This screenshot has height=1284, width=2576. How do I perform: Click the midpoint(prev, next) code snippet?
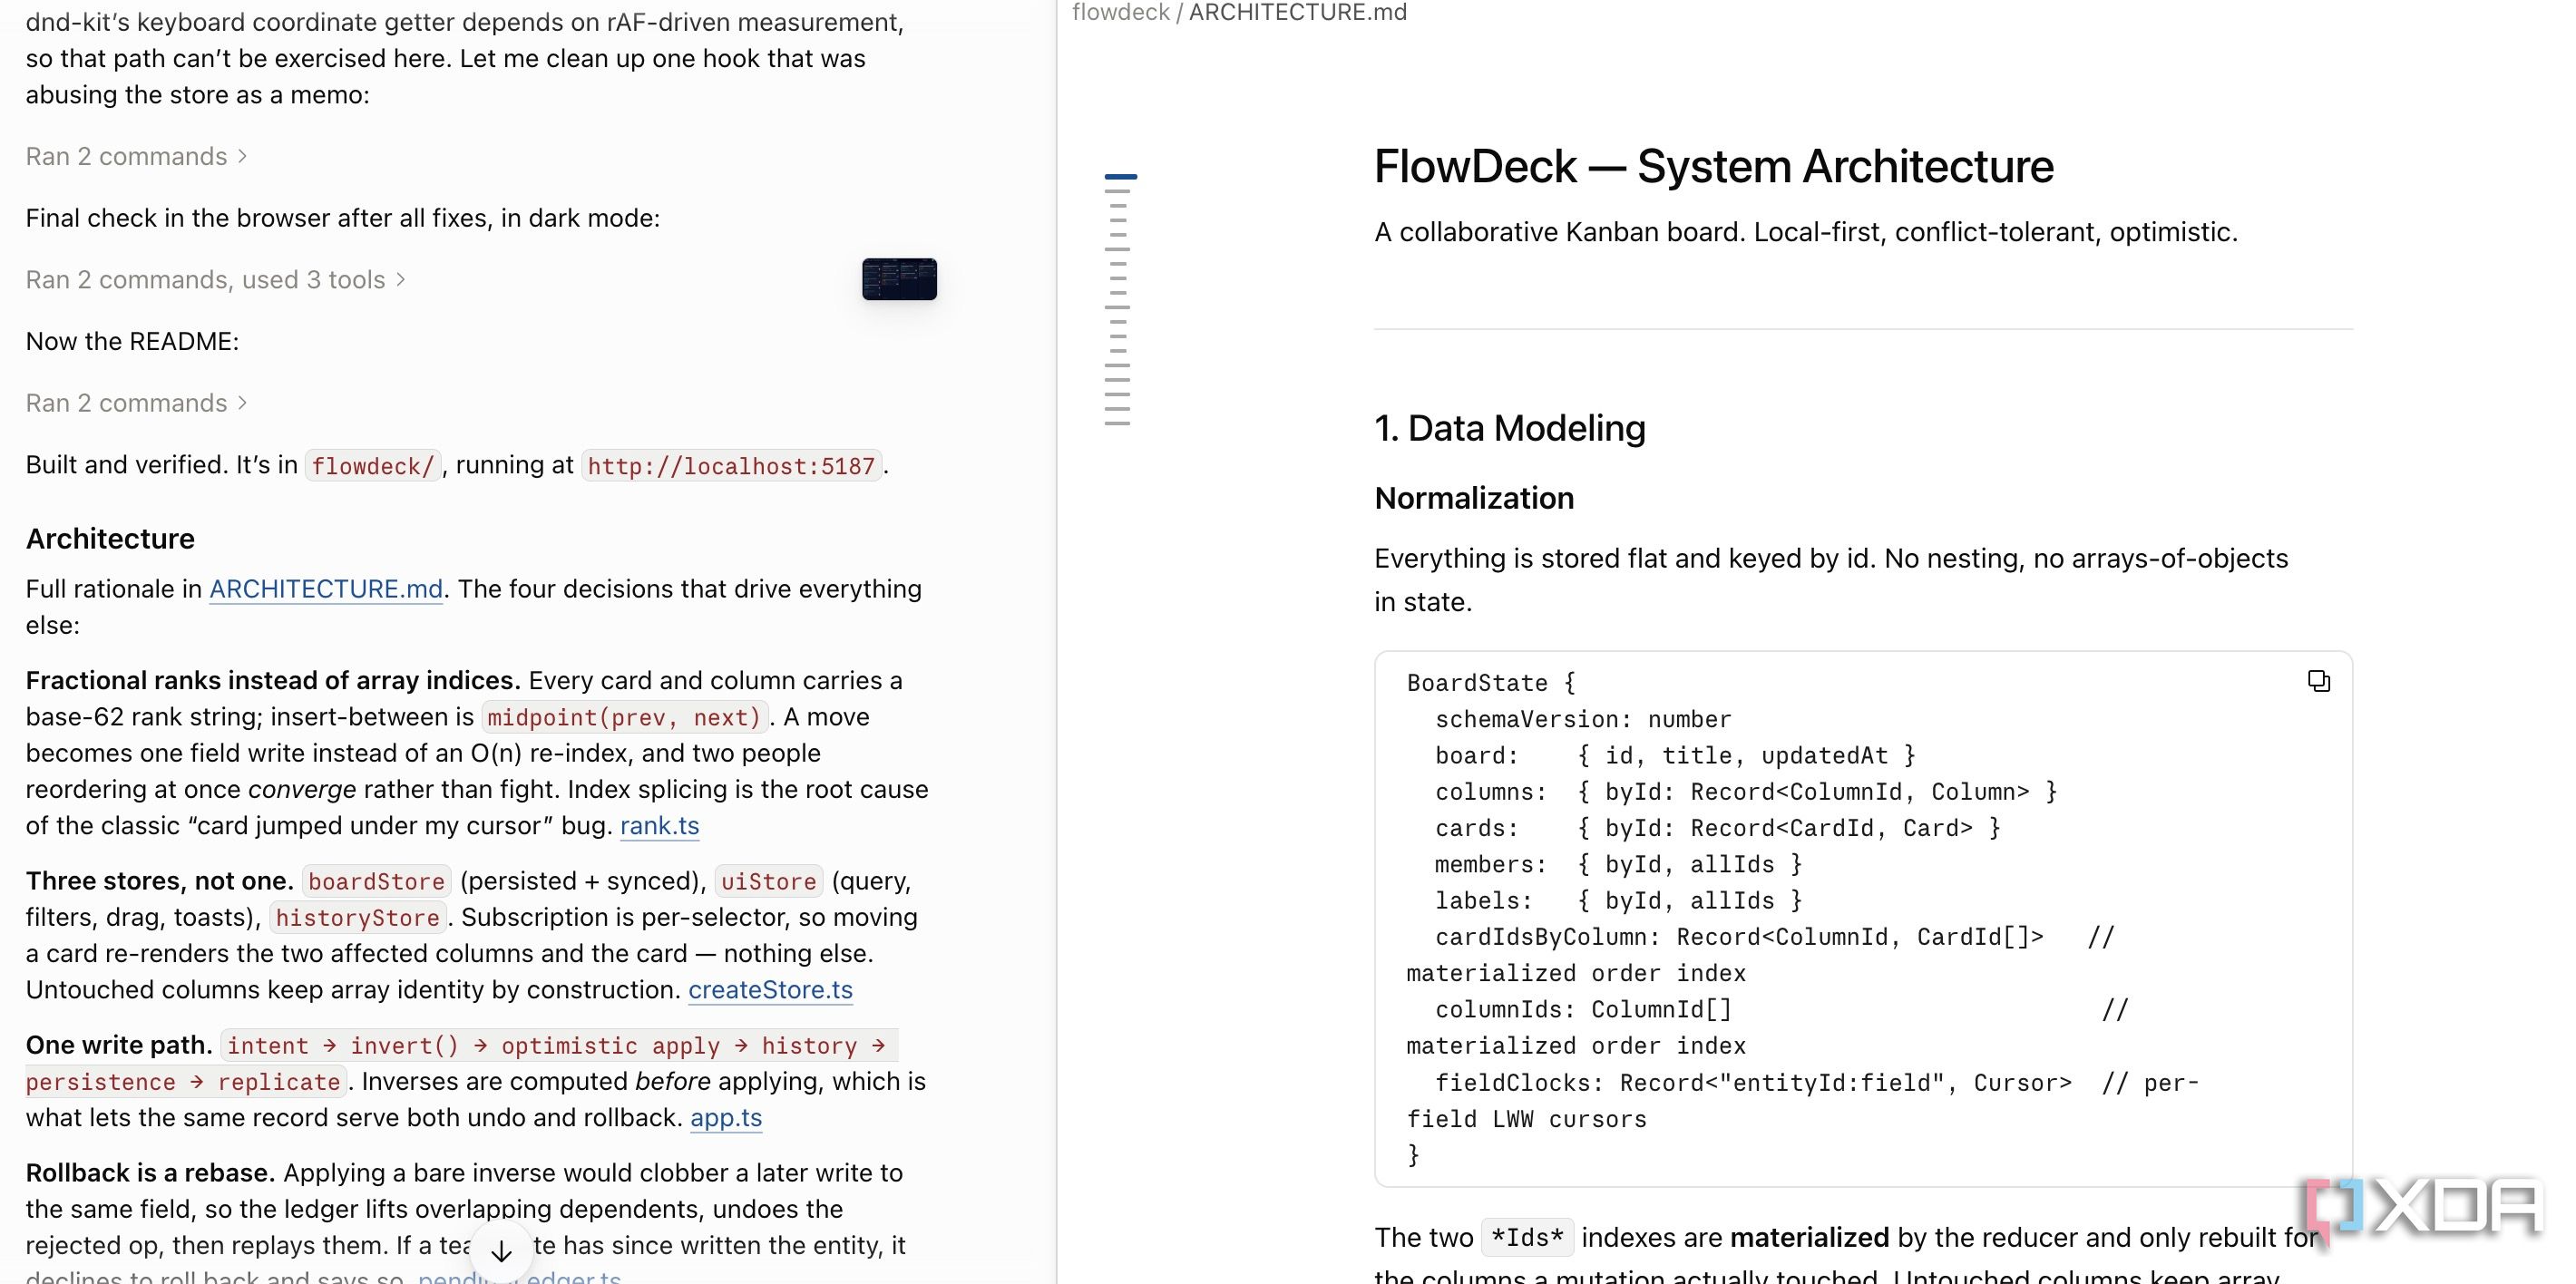[x=624, y=718]
